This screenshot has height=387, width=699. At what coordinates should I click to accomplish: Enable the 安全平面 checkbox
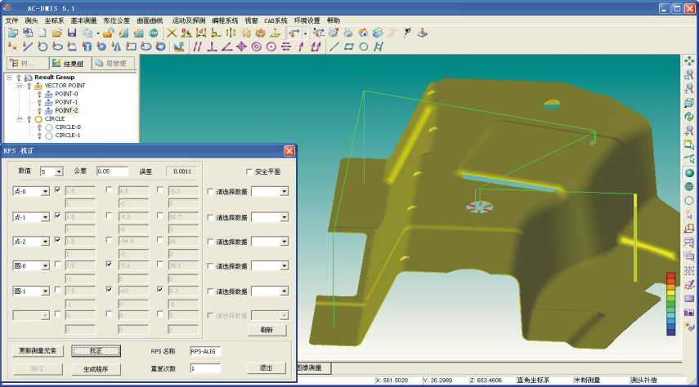(250, 171)
